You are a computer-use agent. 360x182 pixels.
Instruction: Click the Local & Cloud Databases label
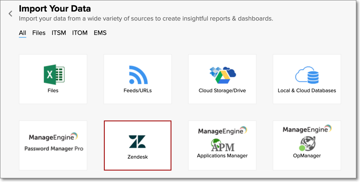click(x=307, y=91)
